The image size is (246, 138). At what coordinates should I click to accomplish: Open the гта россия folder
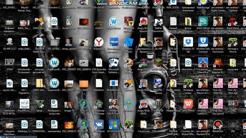[143, 125]
